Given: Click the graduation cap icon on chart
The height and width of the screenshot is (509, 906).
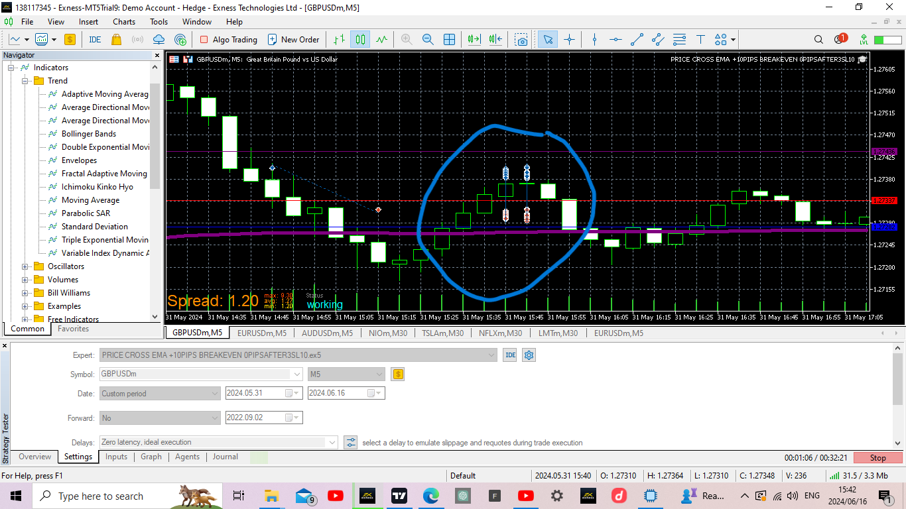Looking at the screenshot, I should pos(862,59).
